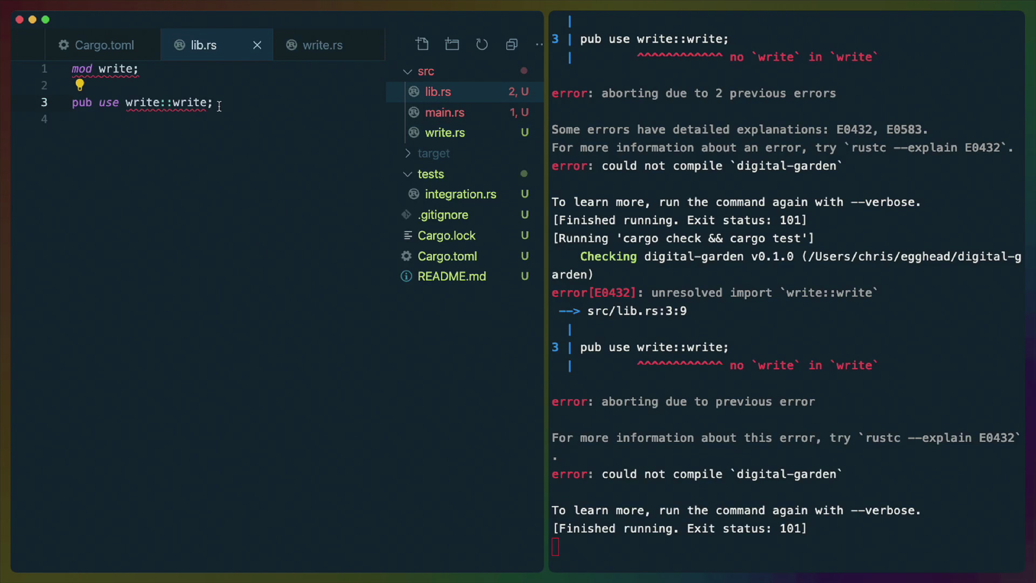The image size is (1036, 583).
Task: Click the info icon beside README.md
Action: point(405,276)
